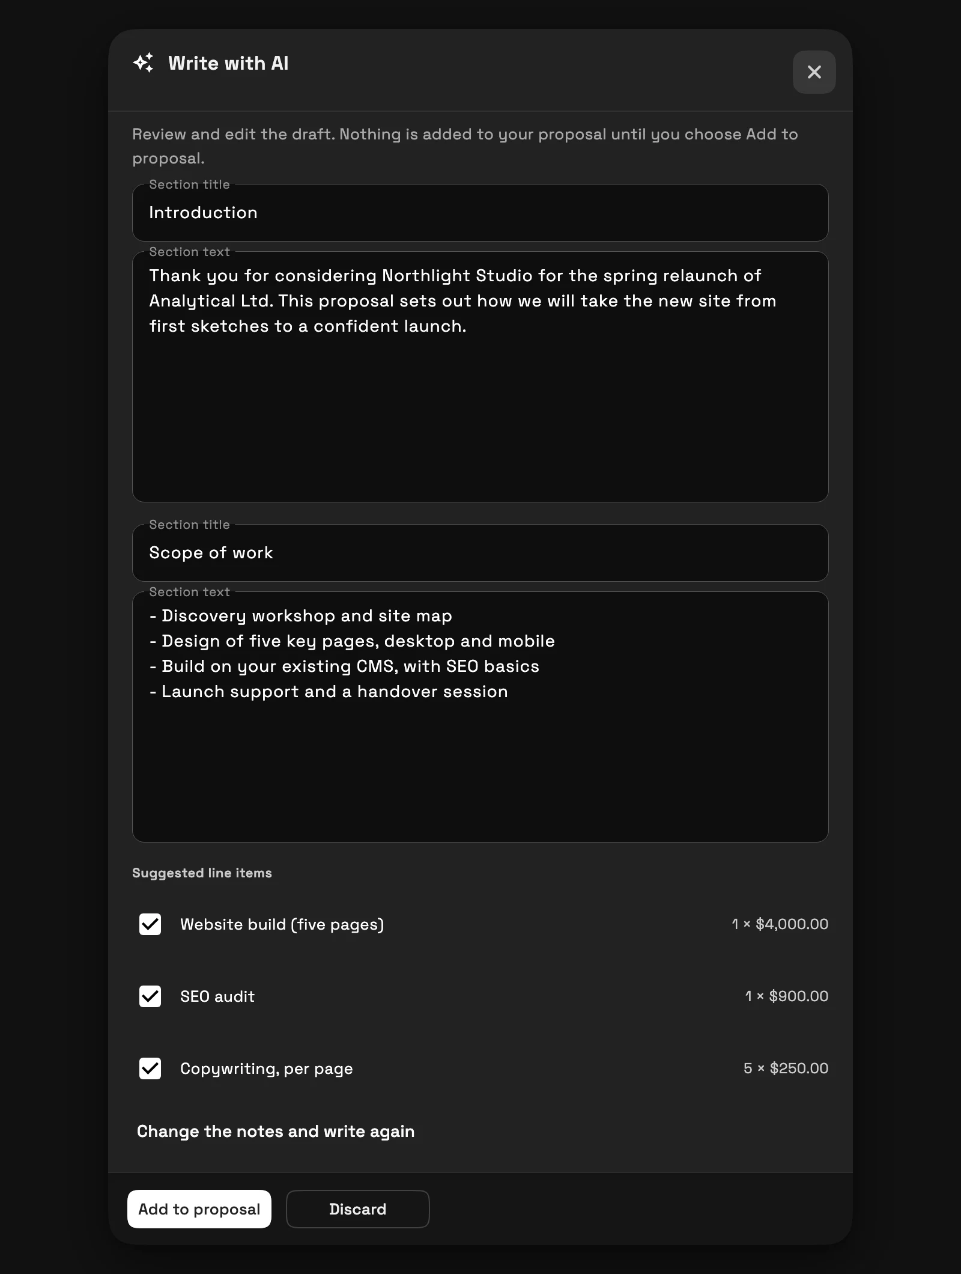Click Change the notes and write again
The height and width of the screenshot is (1274, 961).
tap(276, 1132)
